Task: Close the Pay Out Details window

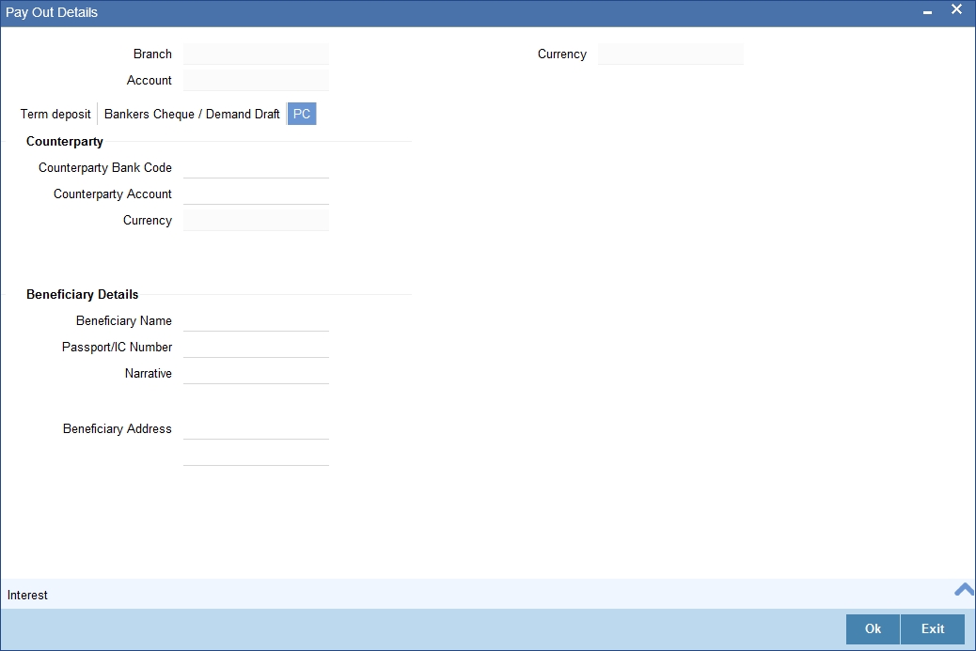Action: 956,9
